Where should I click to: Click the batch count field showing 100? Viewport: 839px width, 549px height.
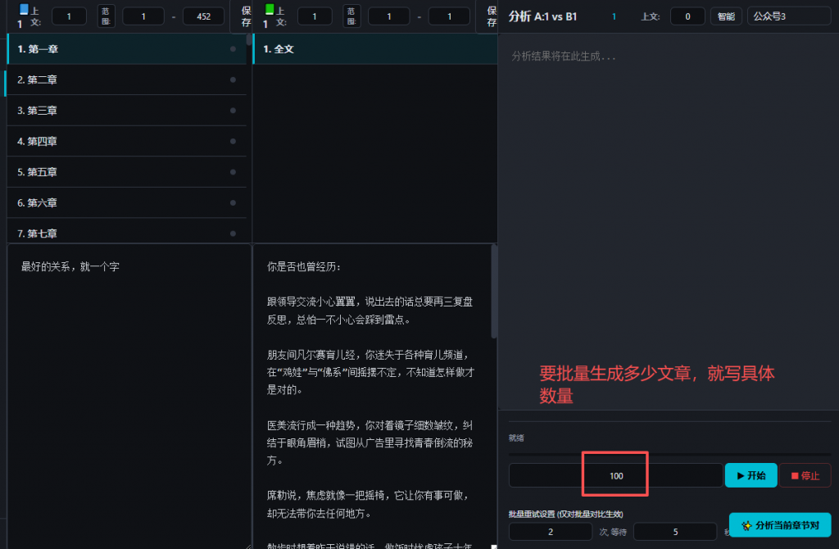coord(615,475)
